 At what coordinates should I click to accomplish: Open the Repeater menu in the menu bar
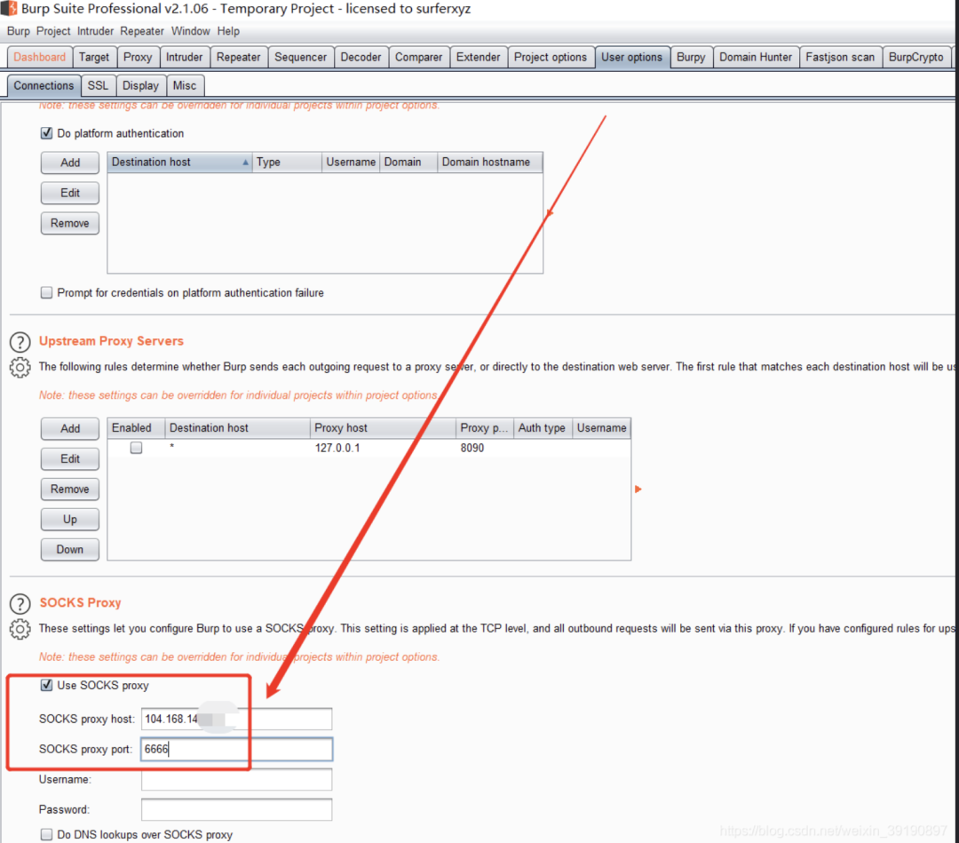click(x=142, y=31)
